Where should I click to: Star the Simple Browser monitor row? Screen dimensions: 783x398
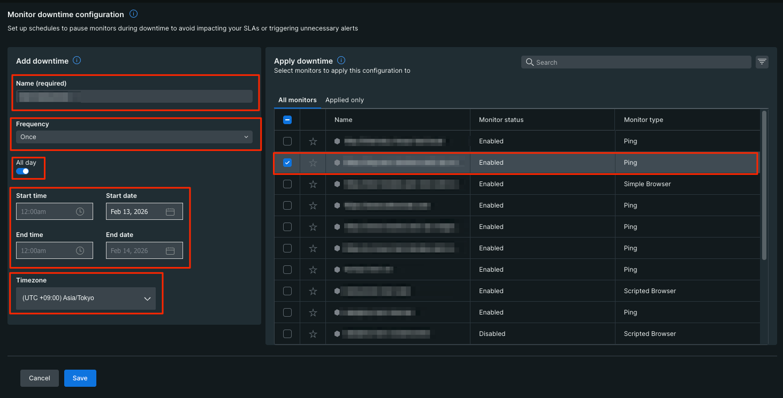313,184
